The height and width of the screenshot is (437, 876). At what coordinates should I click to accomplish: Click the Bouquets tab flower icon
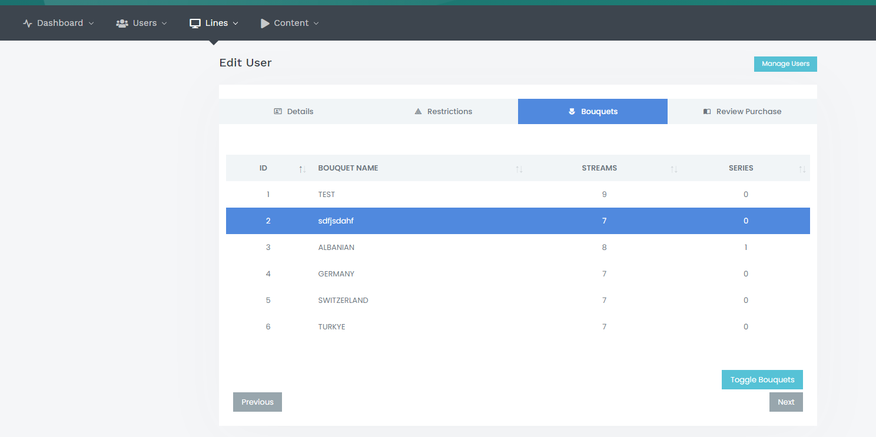point(572,111)
